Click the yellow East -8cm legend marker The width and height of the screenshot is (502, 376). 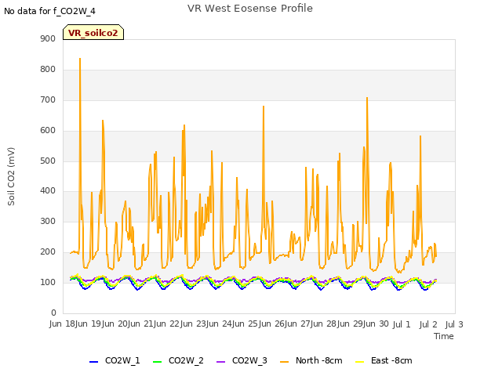pos(360,362)
